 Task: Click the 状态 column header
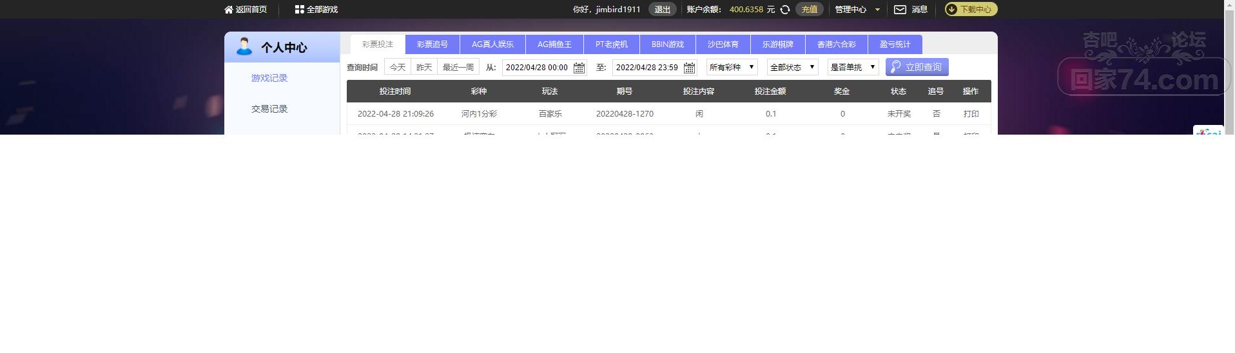pyautogui.click(x=899, y=91)
